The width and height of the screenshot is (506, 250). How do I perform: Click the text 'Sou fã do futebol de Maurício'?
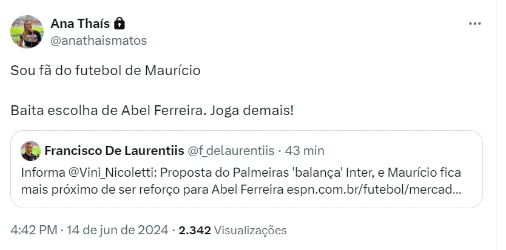click(x=106, y=70)
